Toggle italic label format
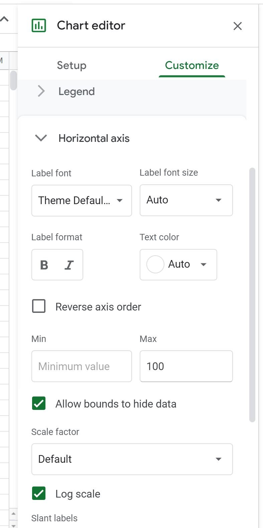The height and width of the screenshot is (528, 263). tap(69, 265)
